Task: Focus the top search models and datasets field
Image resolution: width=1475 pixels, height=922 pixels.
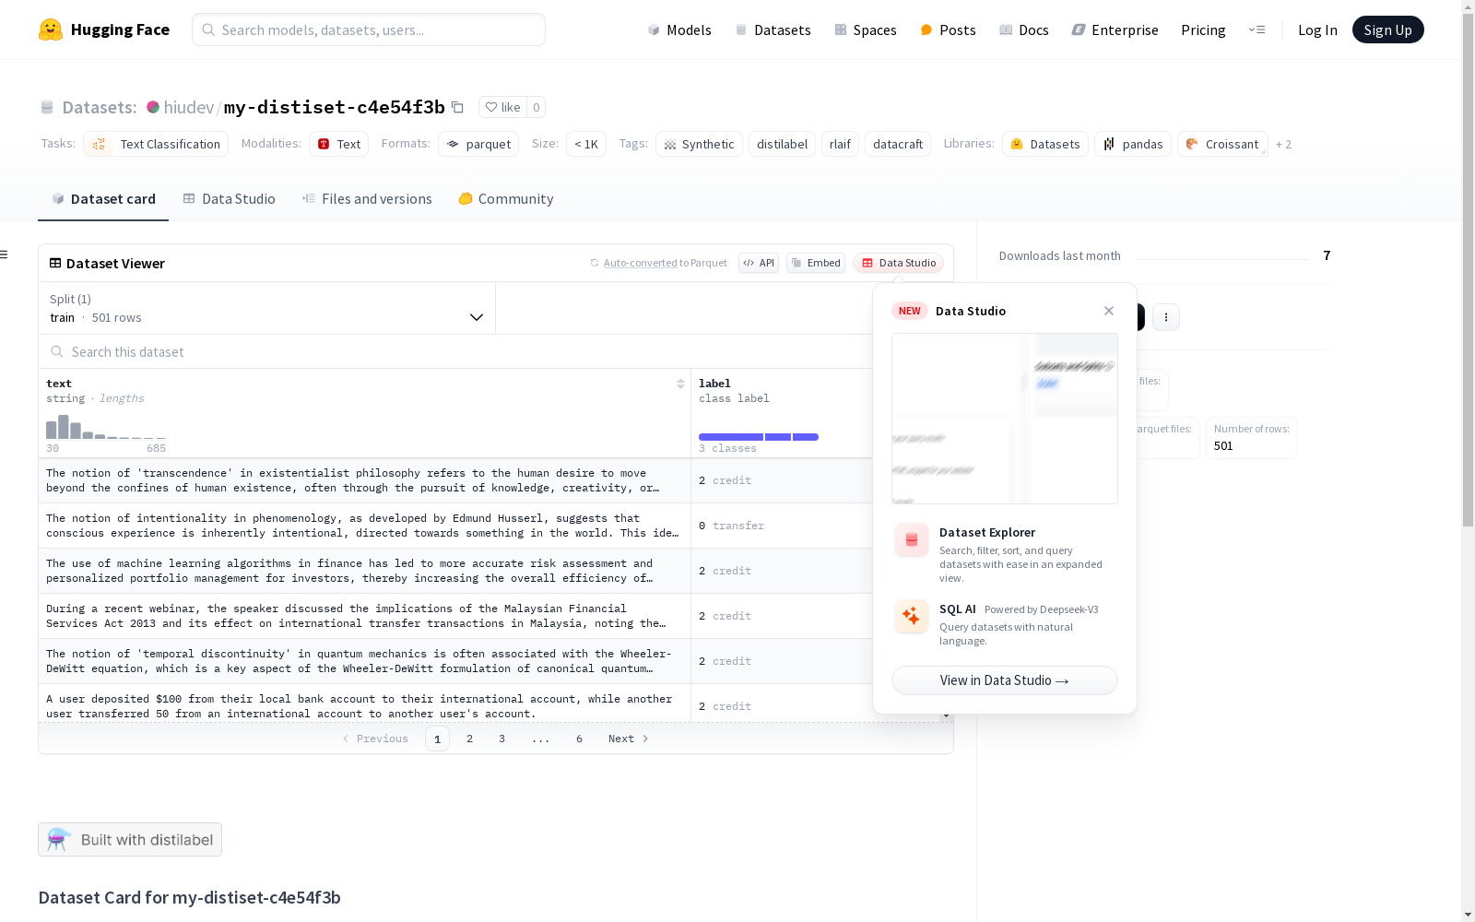Action: coord(369,30)
